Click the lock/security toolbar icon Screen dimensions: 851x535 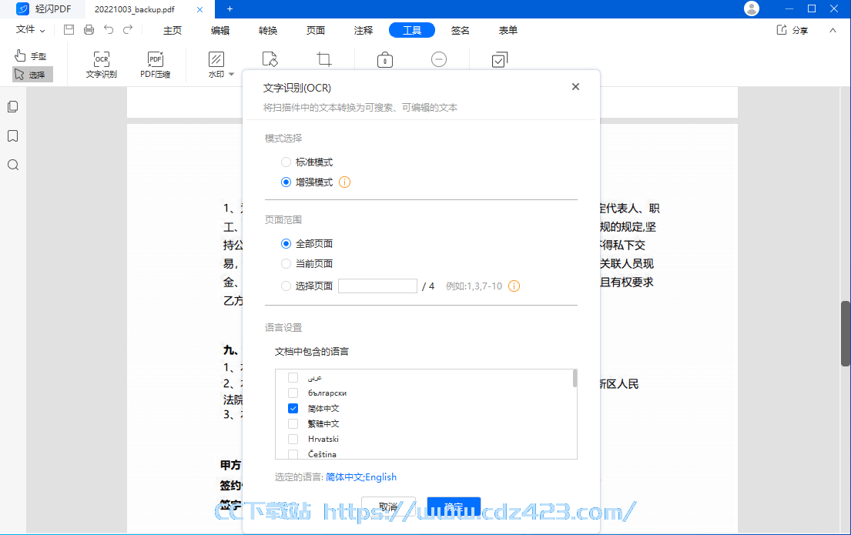(385, 59)
